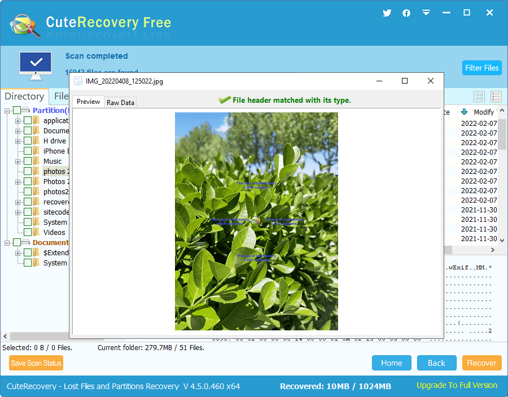
Task: Click the Partition drive icon
Action: [25, 110]
